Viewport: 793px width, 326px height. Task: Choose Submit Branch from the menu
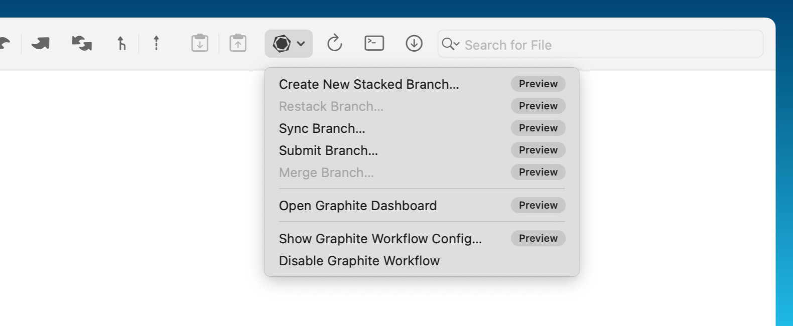[328, 150]
